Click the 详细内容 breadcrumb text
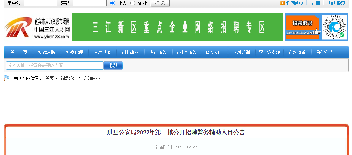This screenshot has height=155, width=352. pos(92,78)
